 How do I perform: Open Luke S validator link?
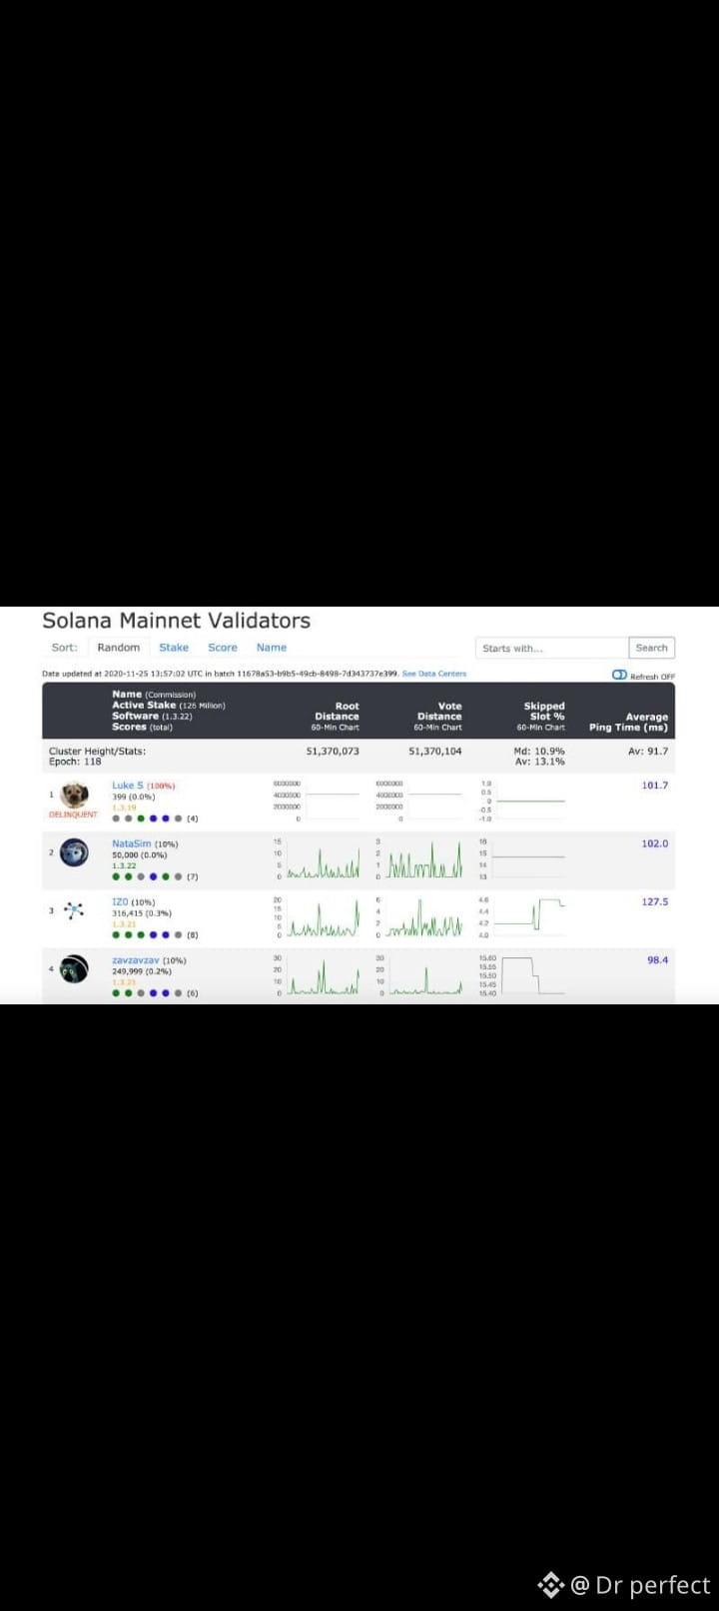pos(128,786)
